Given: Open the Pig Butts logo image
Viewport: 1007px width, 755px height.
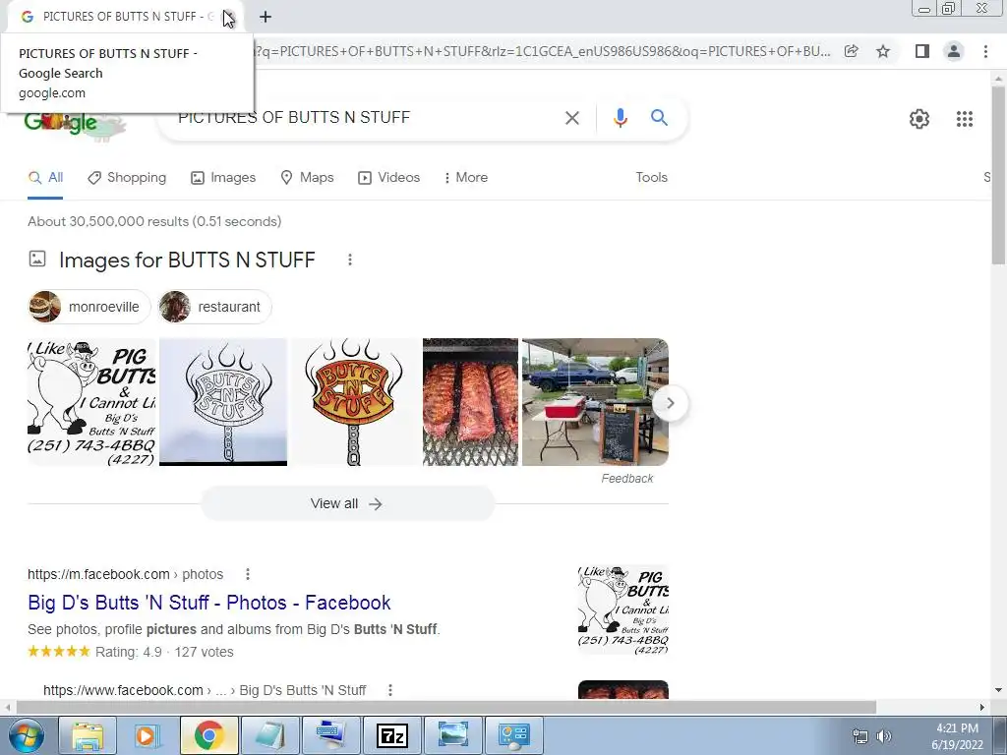Looking at the screenshot, I should (91, 402).
